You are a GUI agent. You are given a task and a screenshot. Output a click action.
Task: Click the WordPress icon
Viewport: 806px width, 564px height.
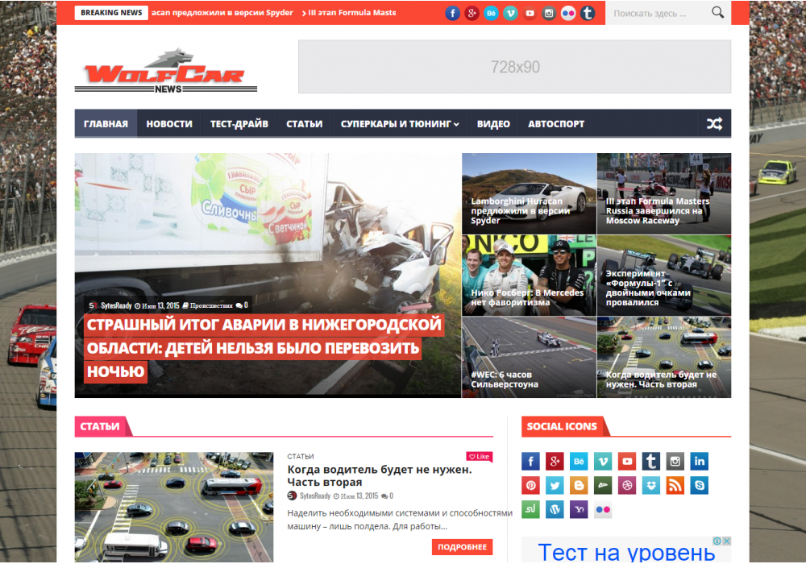[555, 509]
